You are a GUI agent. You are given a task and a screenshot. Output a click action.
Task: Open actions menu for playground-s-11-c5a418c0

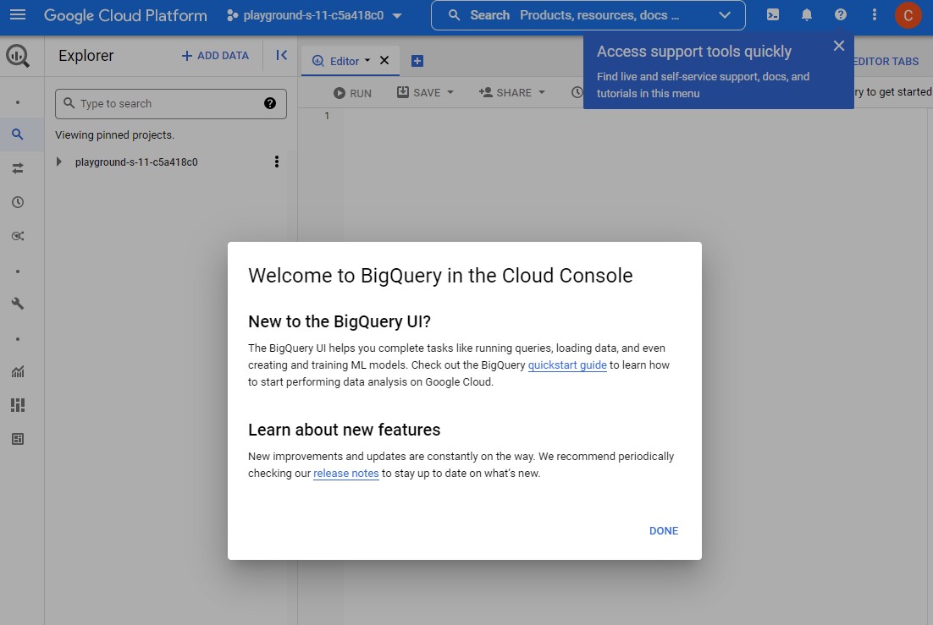point(277,162)
